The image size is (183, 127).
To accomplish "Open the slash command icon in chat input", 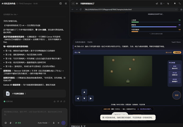I will point(6,123).
